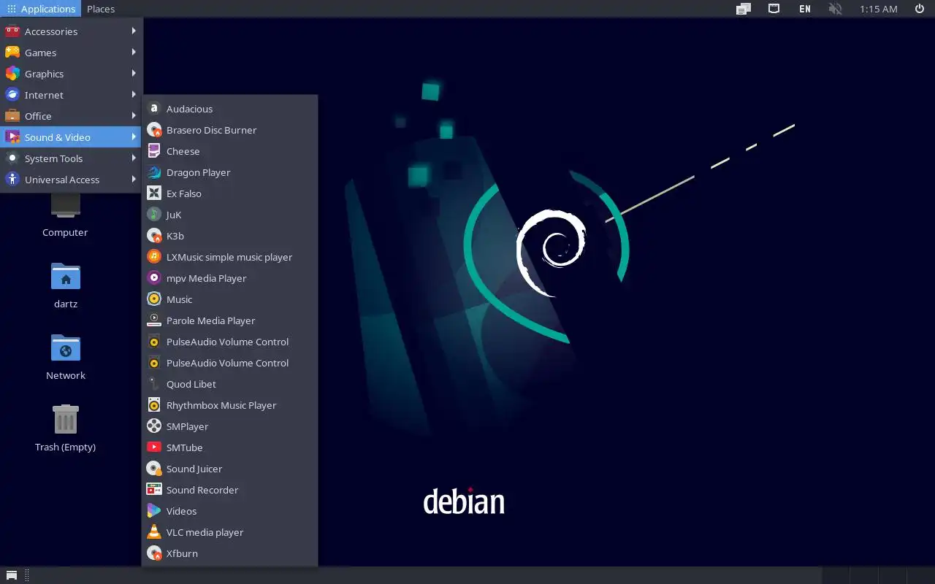935x584 pixels.
Task: Select the Trash (Empty) desktop icon
Action: click(x=66, y=420)
